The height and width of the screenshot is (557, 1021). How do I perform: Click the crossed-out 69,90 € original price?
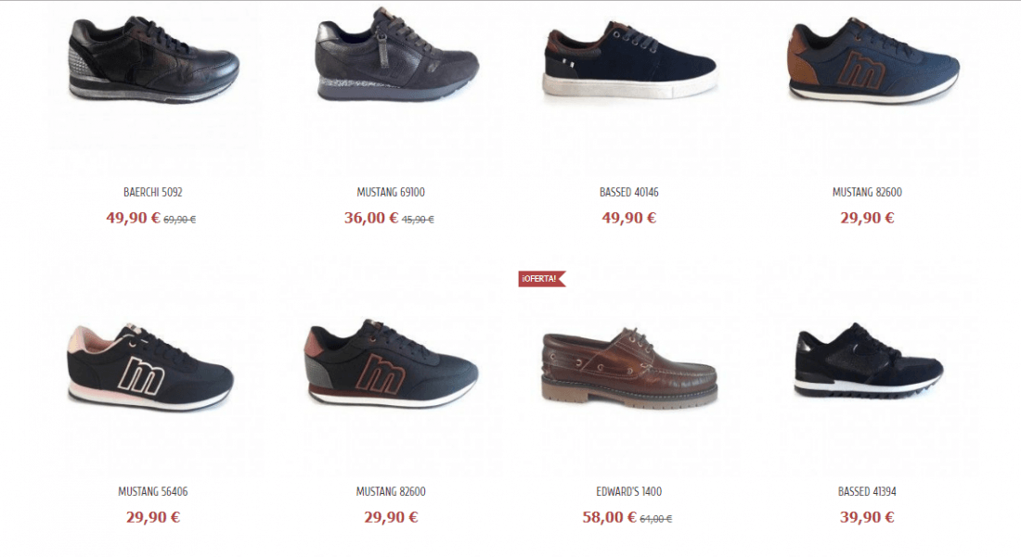(180, 220)
